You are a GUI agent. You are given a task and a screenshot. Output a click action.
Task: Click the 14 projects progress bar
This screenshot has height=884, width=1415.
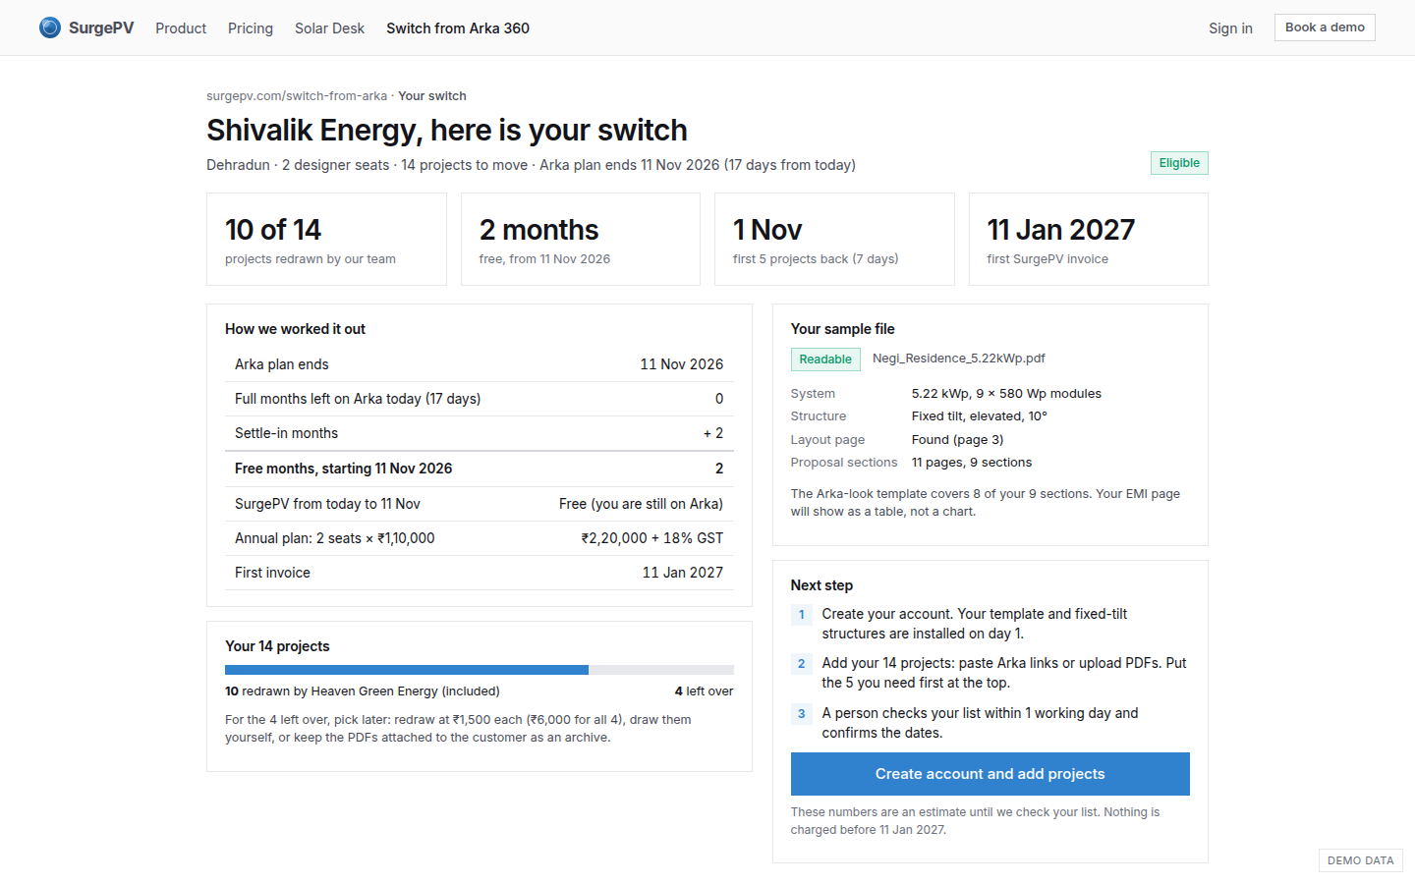pos(480,670)
